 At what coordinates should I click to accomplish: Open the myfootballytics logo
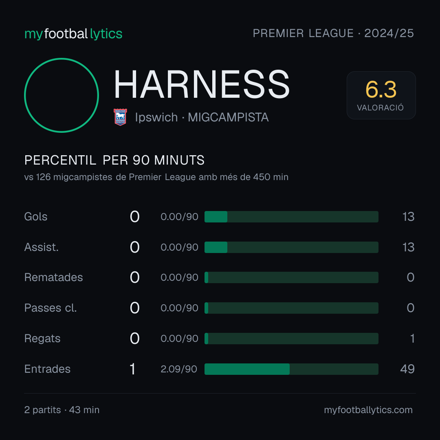coord(73,34)
